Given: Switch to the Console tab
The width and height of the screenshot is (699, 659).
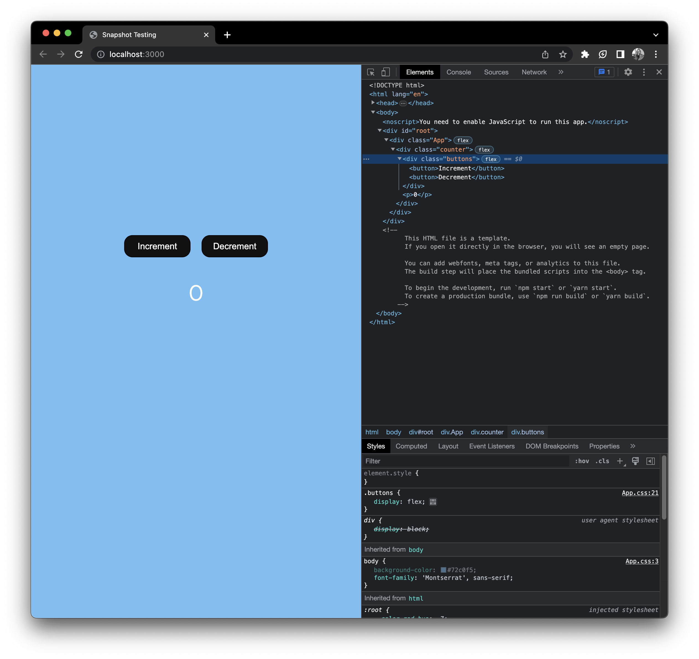Looking at the screenshot, I should 458,72.
